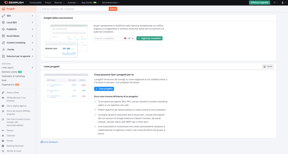Focus the domain, URL o keyword search field
The image size is (288, 154).
75,9
